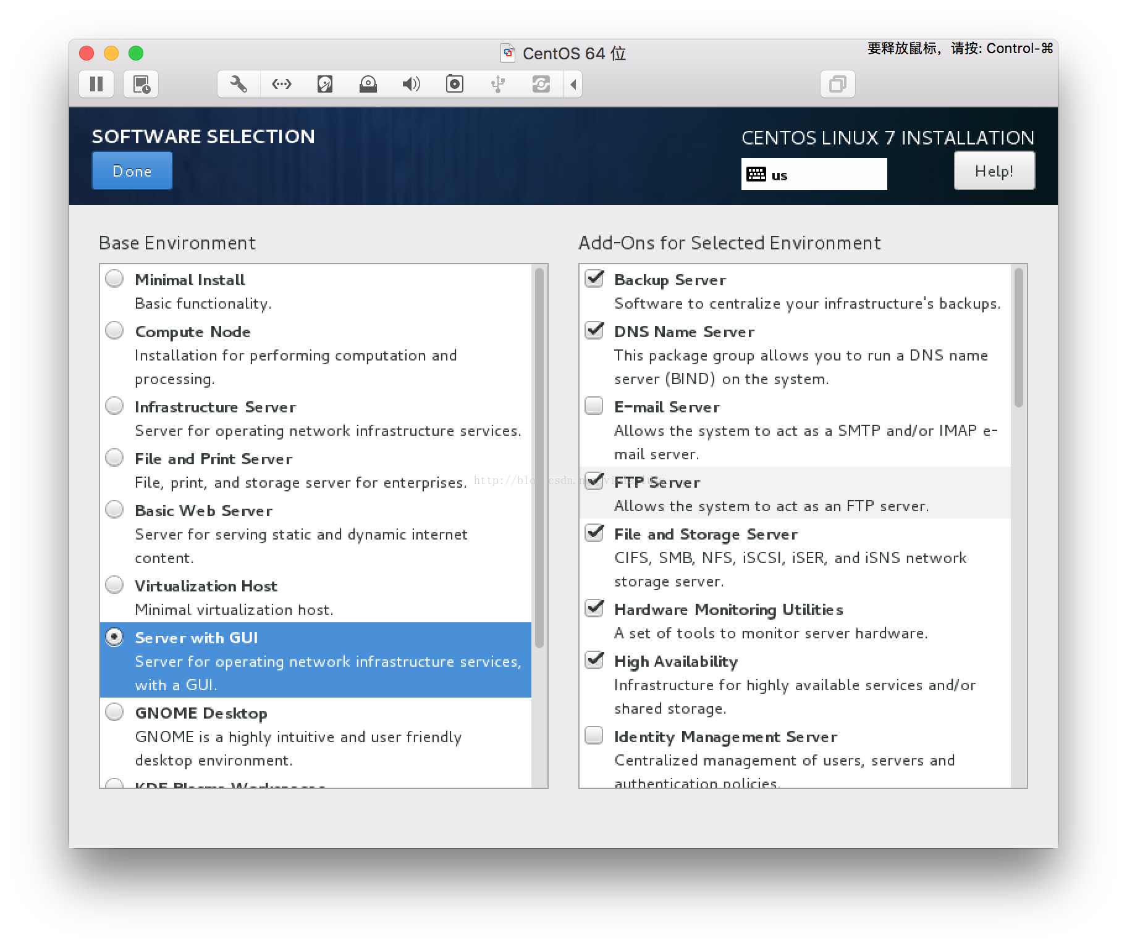Viewport: 1127px width, 947px height.
Task: Toggle the sound speaker icon
Action: coord(412,84)
